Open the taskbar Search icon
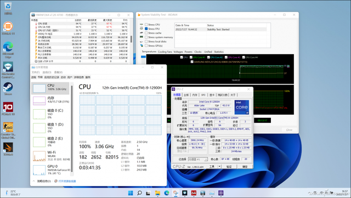Viewport: 351px width, 198px height. coord(139,193)
